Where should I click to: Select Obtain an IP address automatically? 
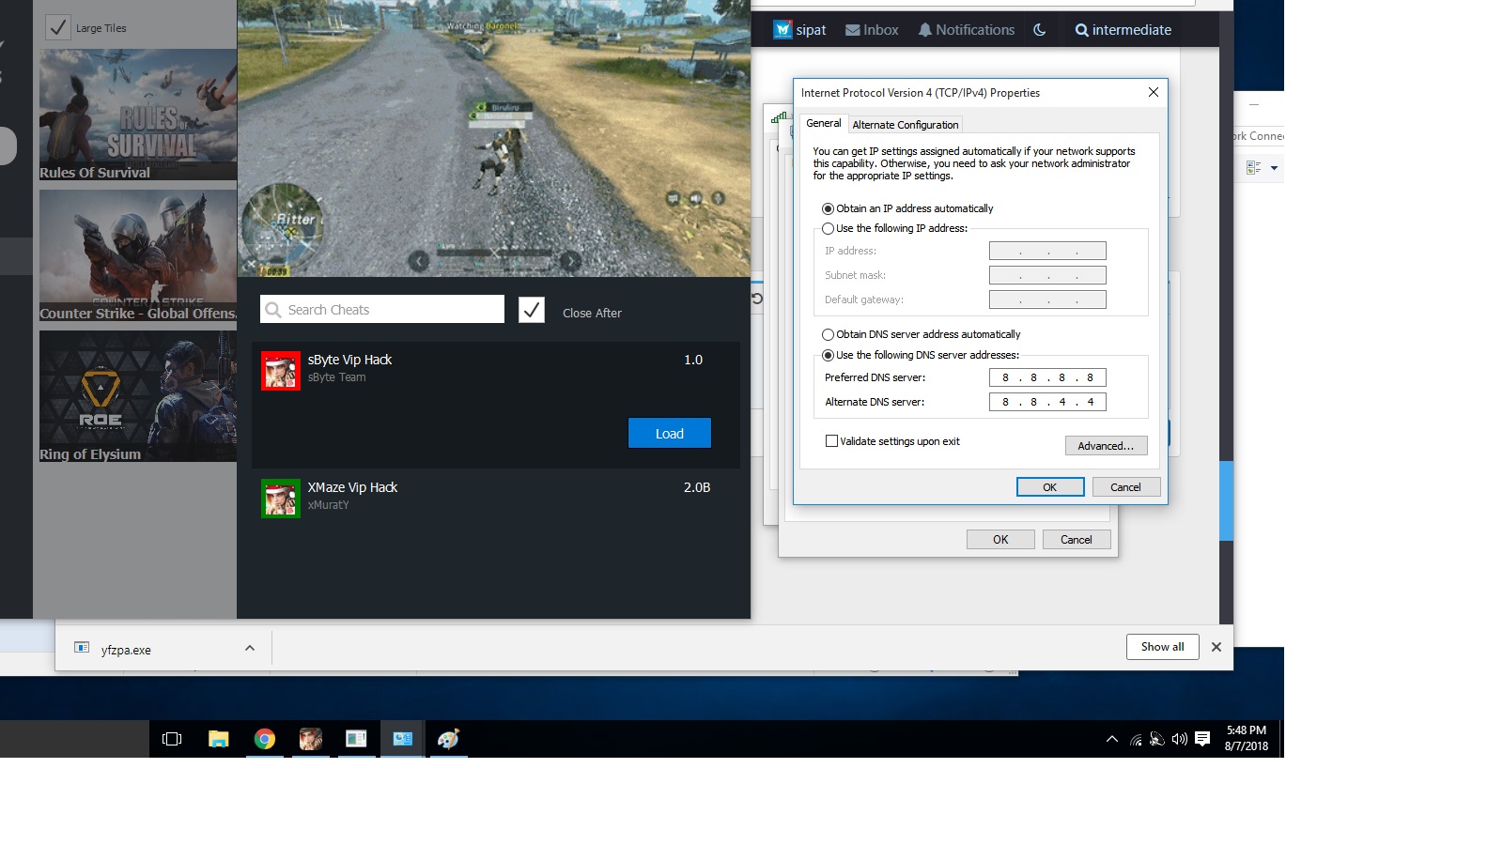coord(828,208)
